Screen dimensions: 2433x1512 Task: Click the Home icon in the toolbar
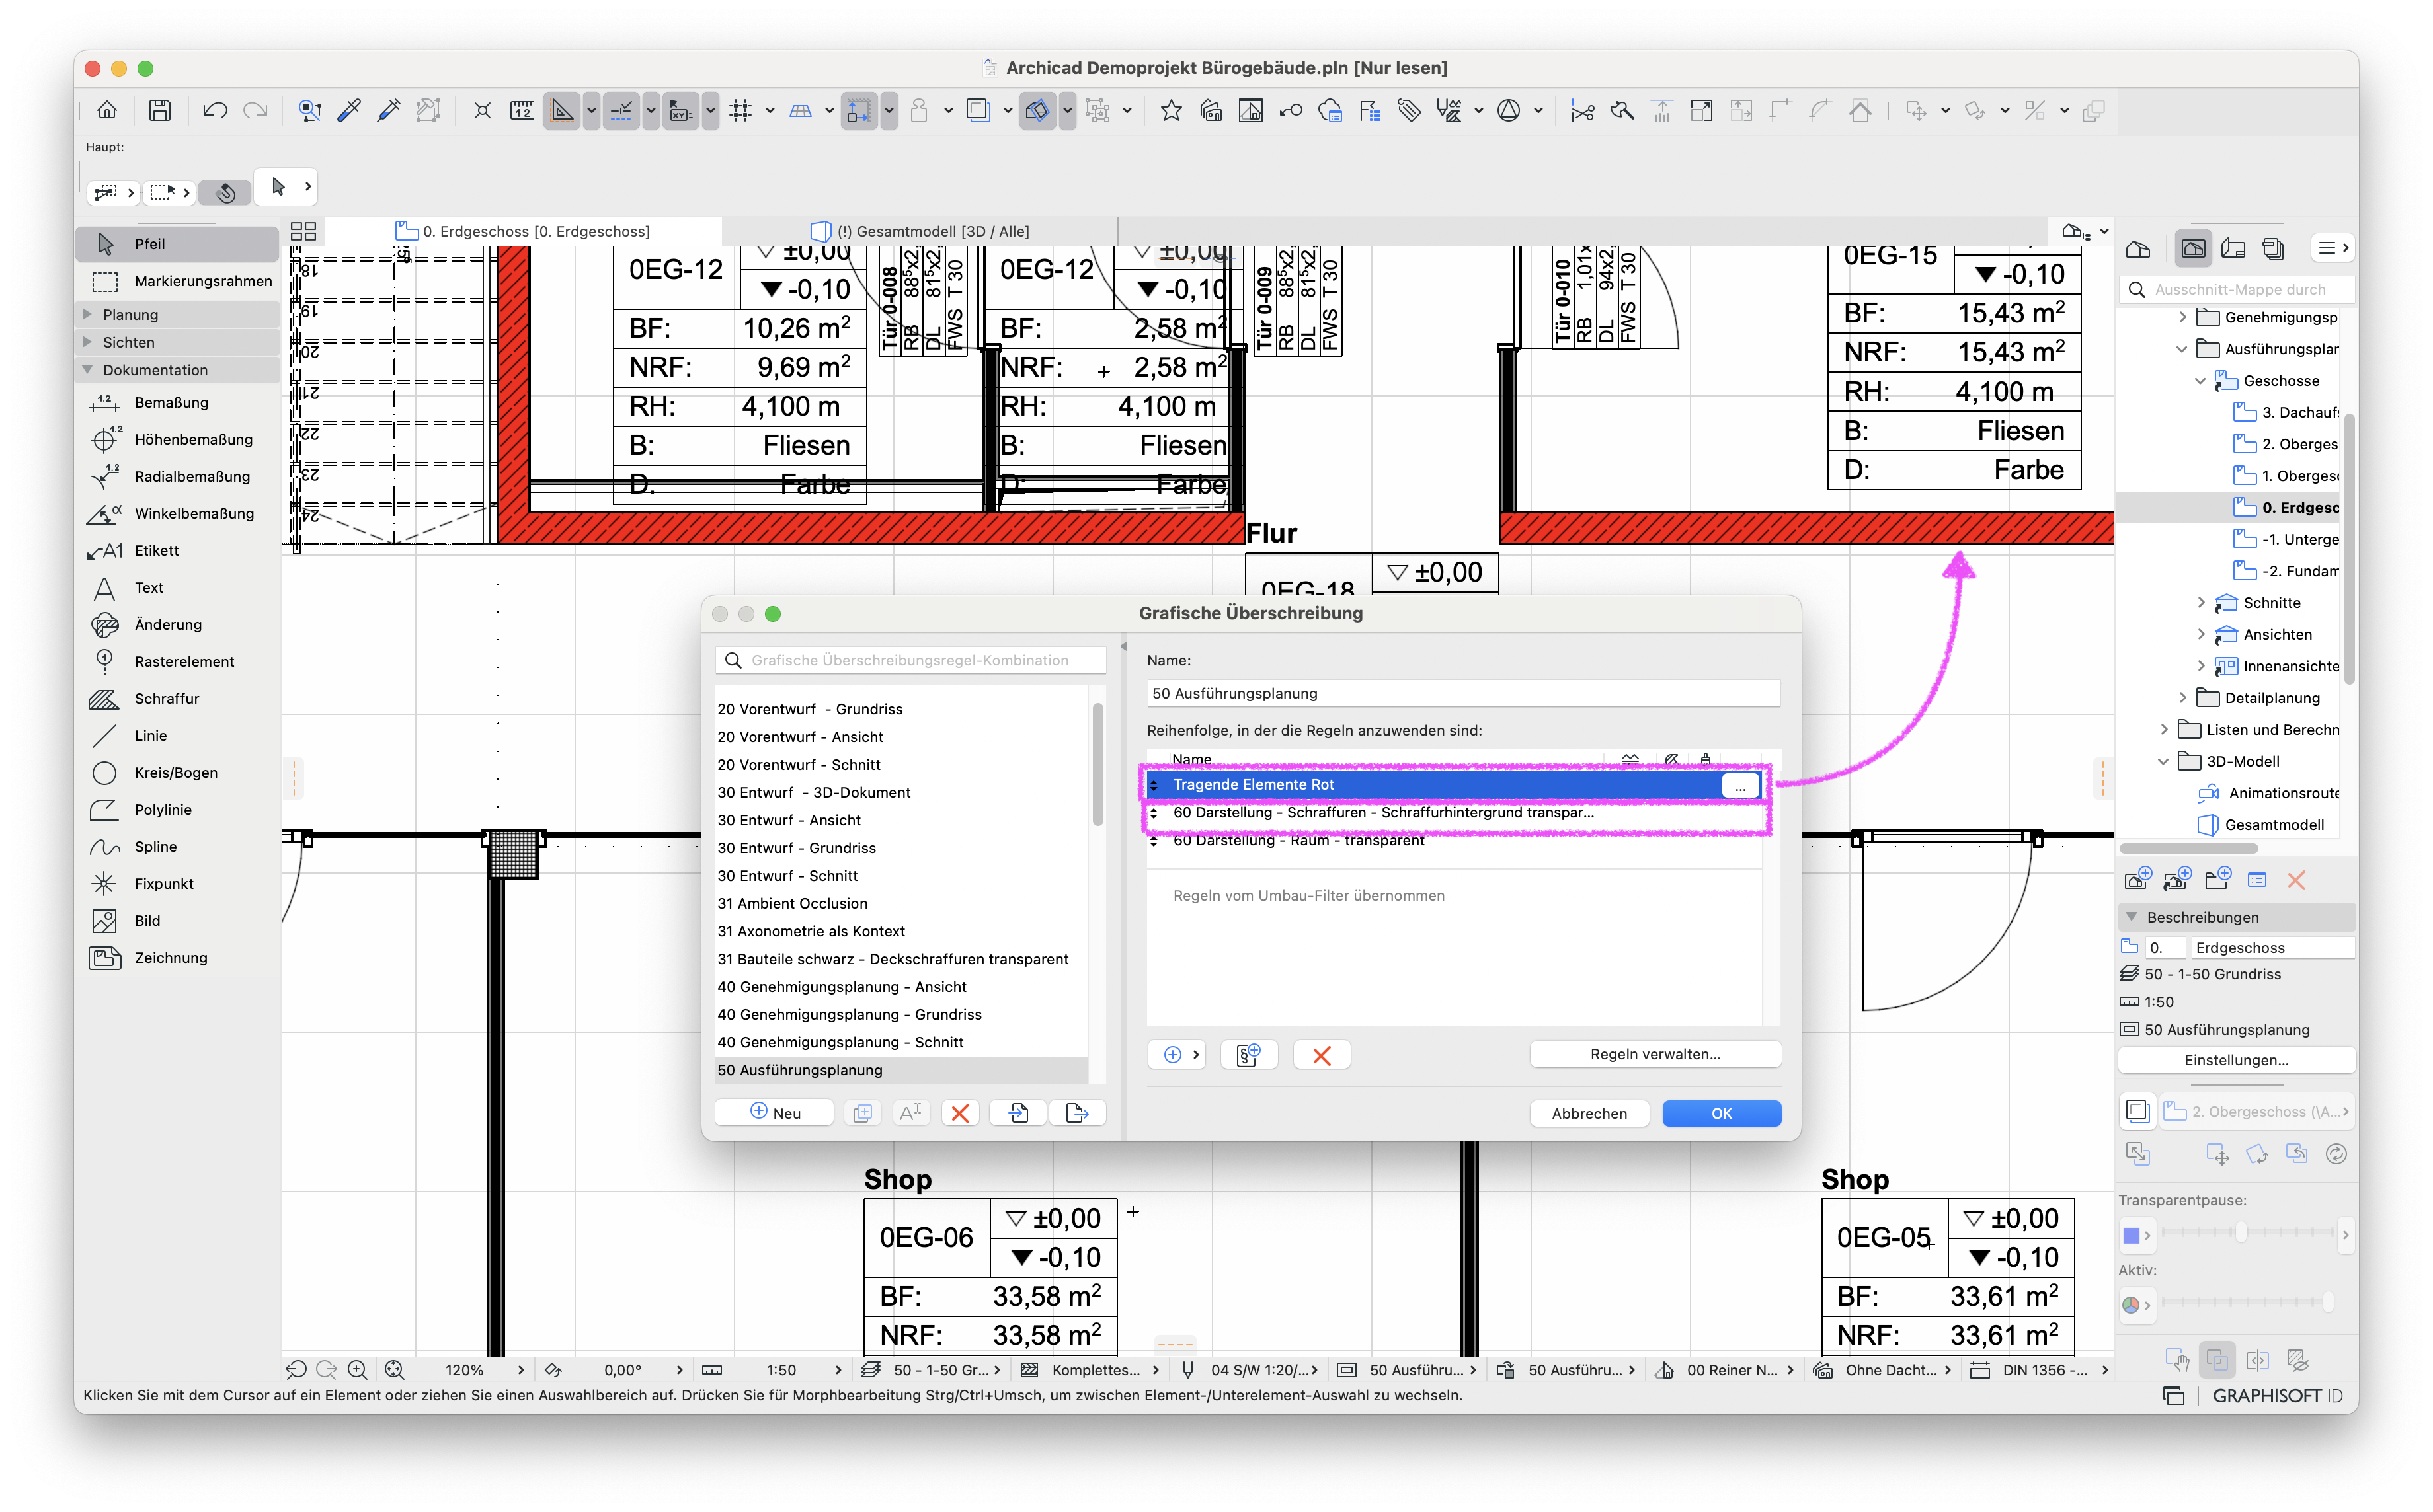tap(107, 110)
